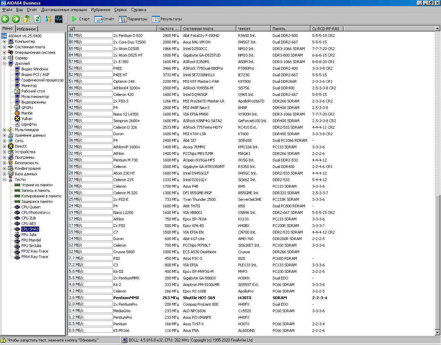
Task: Select the Vulkan icon
Action: [17, 119]
